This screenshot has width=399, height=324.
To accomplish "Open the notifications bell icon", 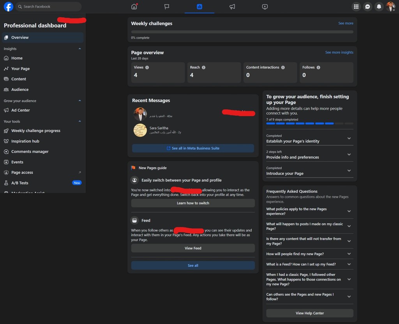I will 379,7.
